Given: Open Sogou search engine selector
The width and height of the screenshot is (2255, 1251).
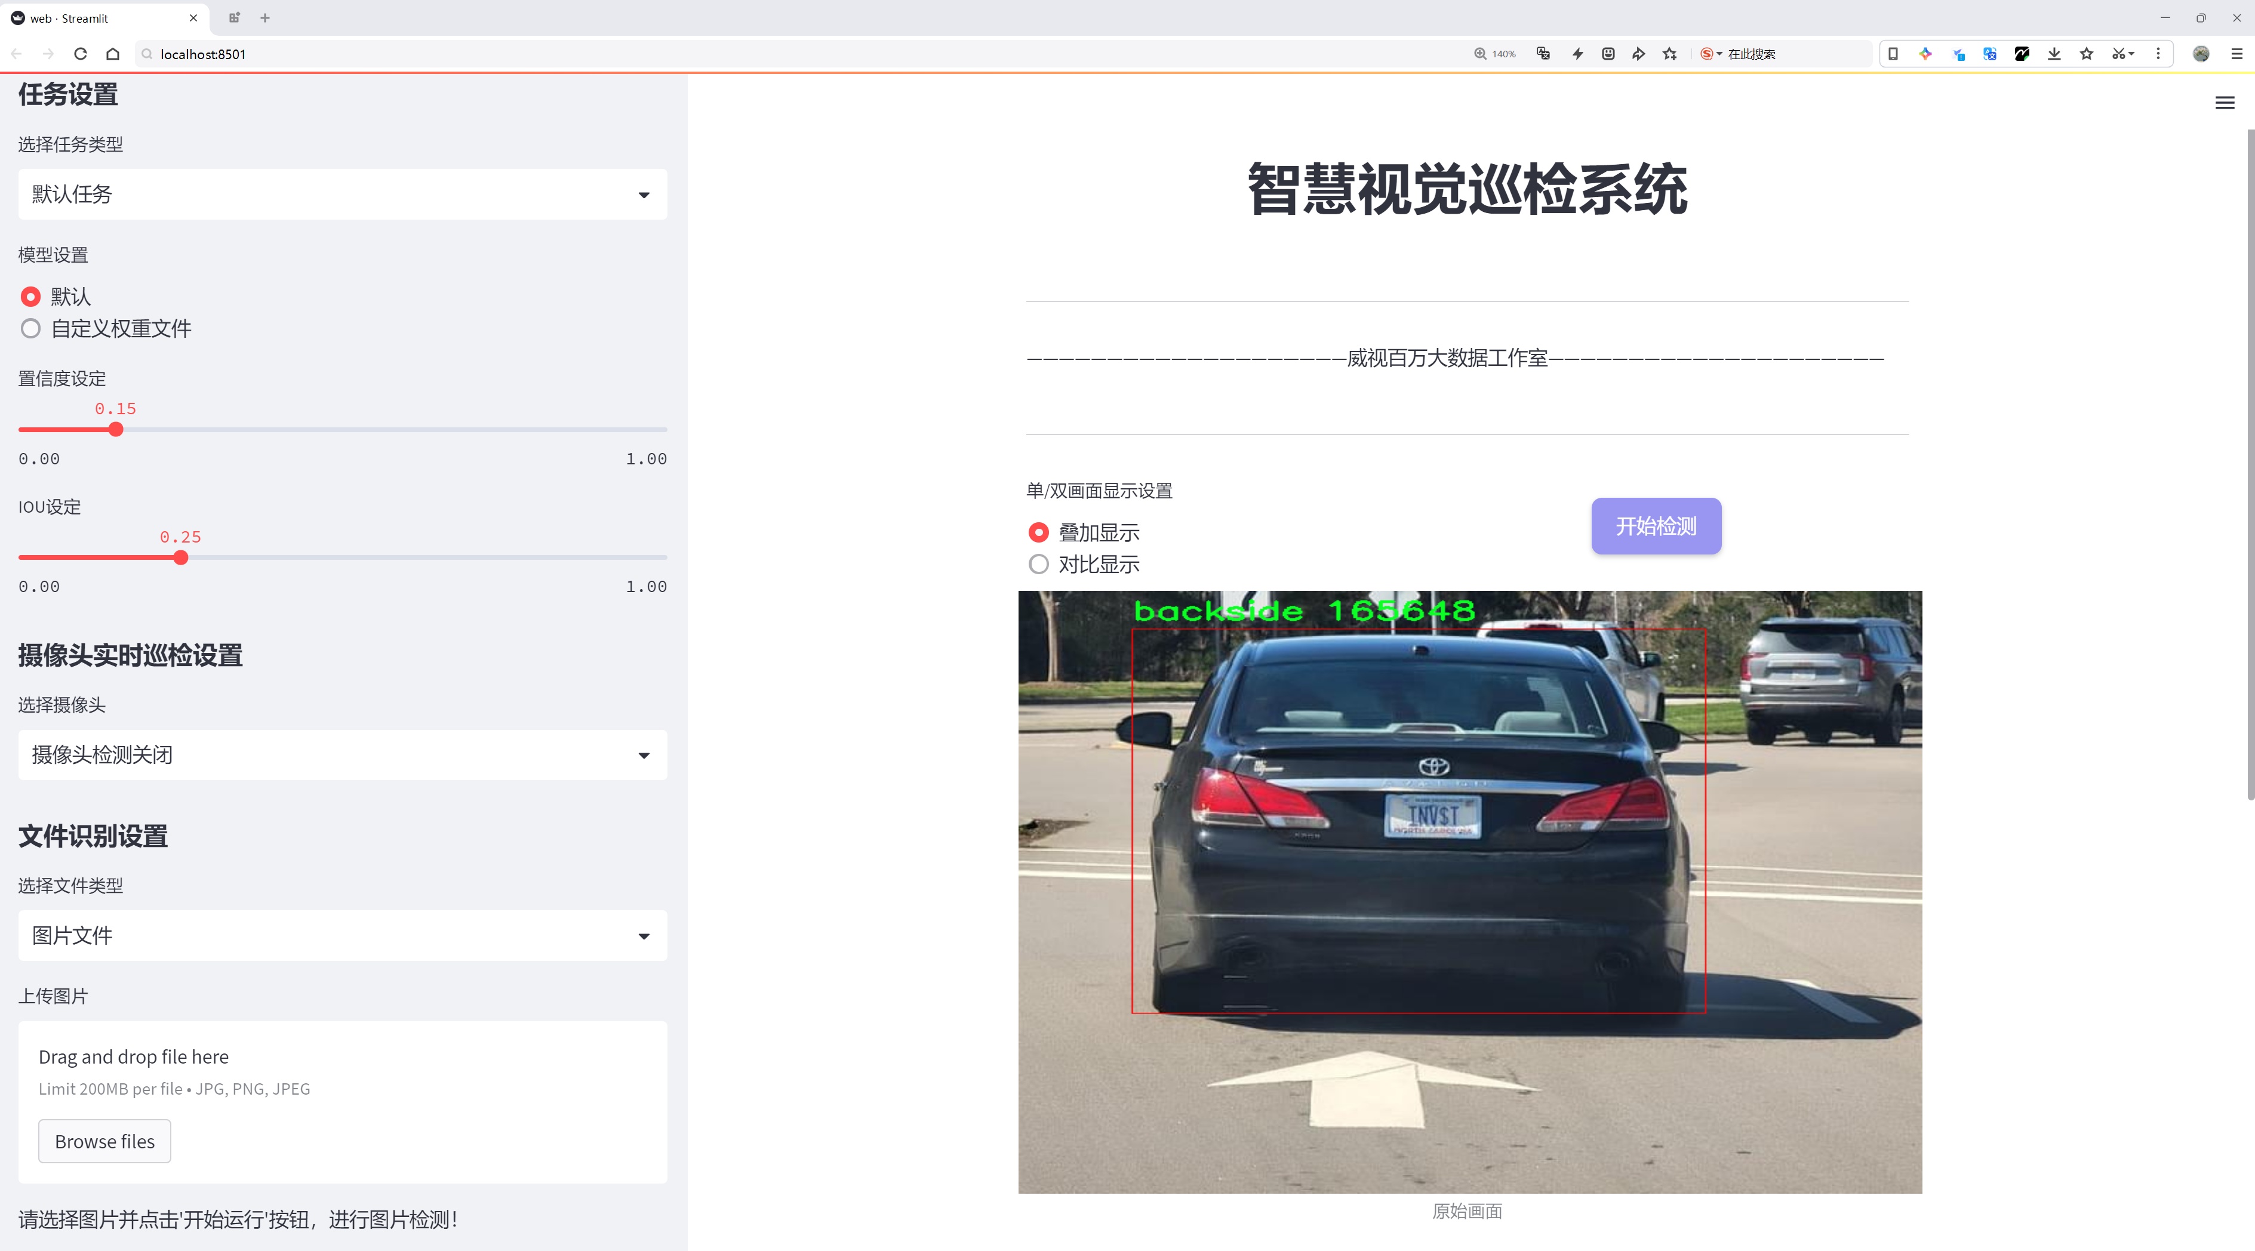Looking at the screenshot, I should click(1711, 54).
